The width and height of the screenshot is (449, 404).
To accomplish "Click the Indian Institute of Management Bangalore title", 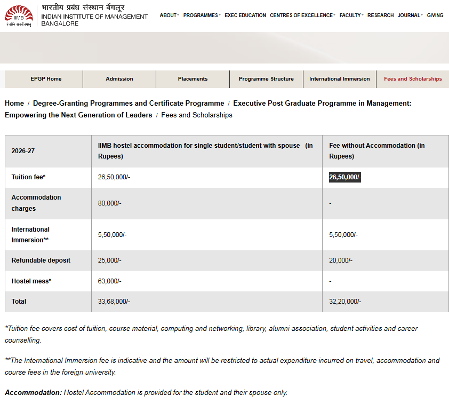I will (94, 20).
